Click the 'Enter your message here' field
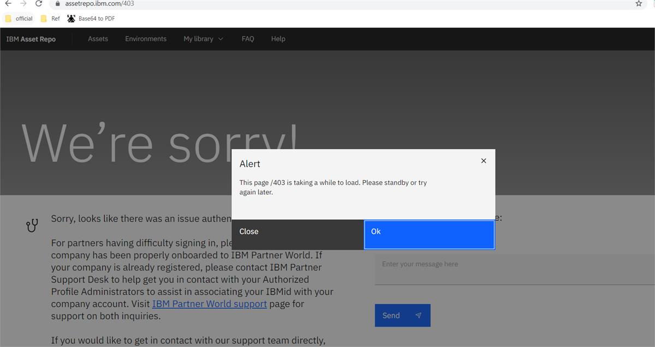The height and width of the screenshot is (347, 655). click(x=515, y=268)
